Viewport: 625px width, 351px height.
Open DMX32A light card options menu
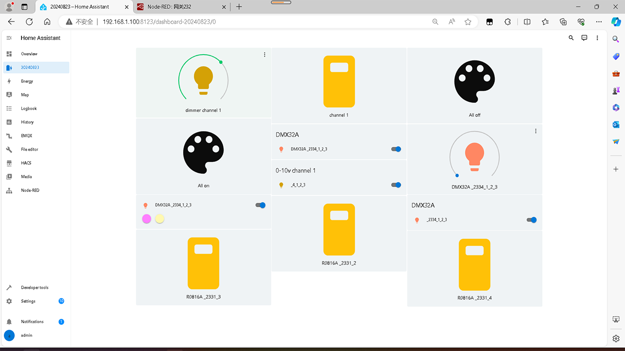[536, 131]
